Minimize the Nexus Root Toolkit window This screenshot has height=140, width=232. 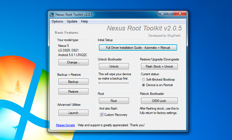click(x=162, y=14)
